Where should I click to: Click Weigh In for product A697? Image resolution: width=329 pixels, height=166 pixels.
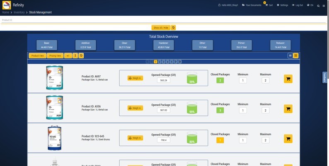pos(135,78)
